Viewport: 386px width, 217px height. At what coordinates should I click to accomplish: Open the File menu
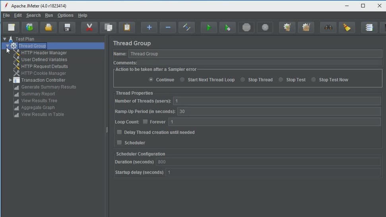point(6,15)
